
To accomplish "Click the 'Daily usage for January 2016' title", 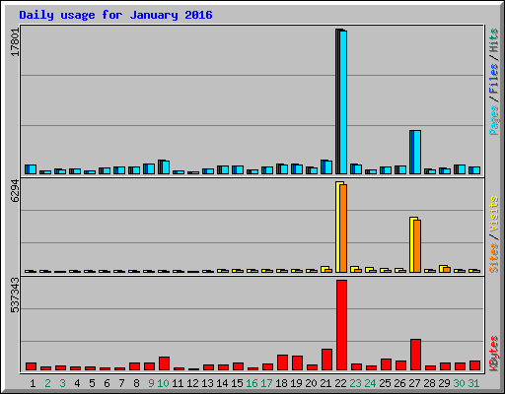I will point(115,15).
